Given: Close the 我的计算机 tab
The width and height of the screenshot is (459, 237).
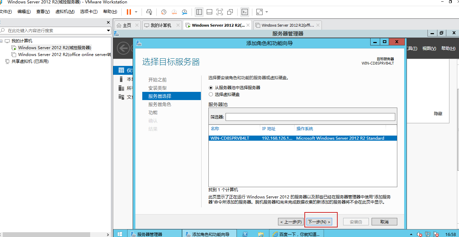Looking at the screenshot, I should point(178,25).
